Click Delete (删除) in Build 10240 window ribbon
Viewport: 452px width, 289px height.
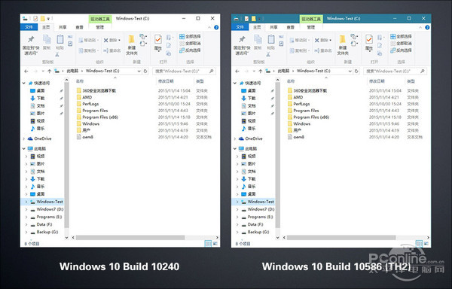tap(112, 41)
